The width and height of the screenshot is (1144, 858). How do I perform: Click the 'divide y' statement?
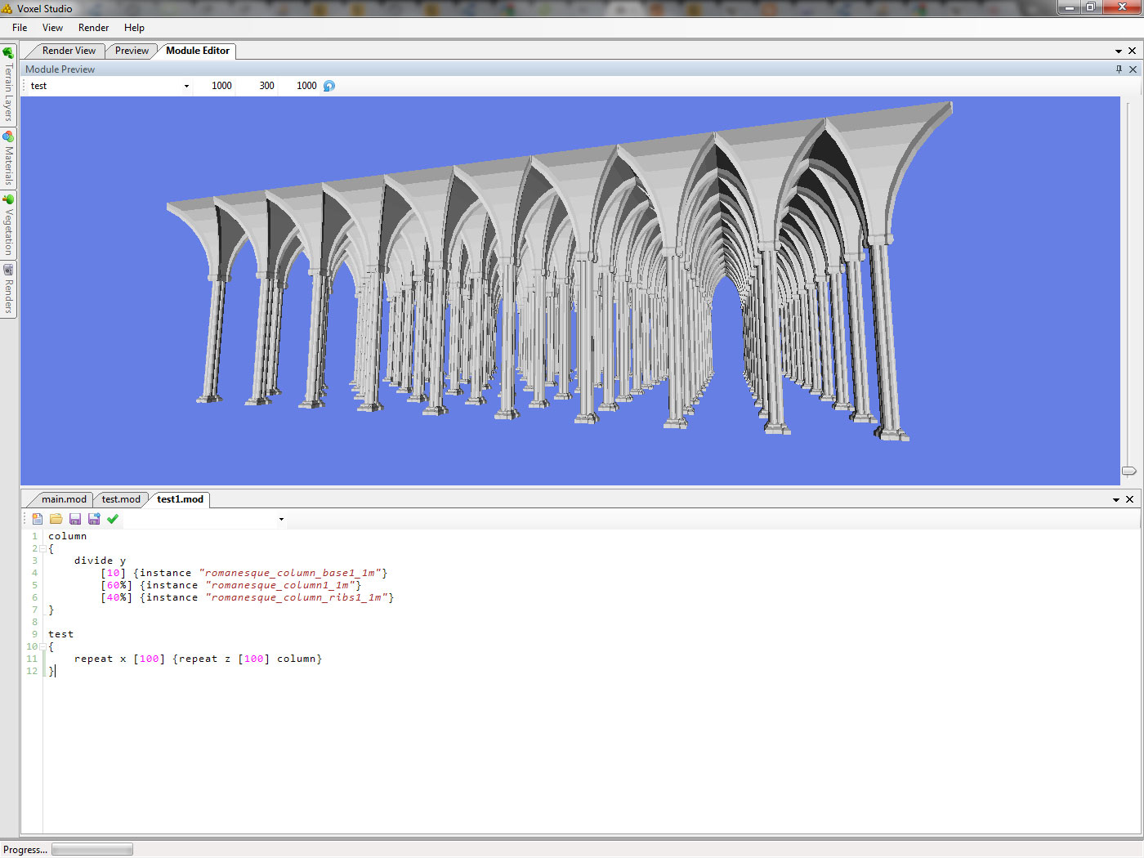coord(100,561)
